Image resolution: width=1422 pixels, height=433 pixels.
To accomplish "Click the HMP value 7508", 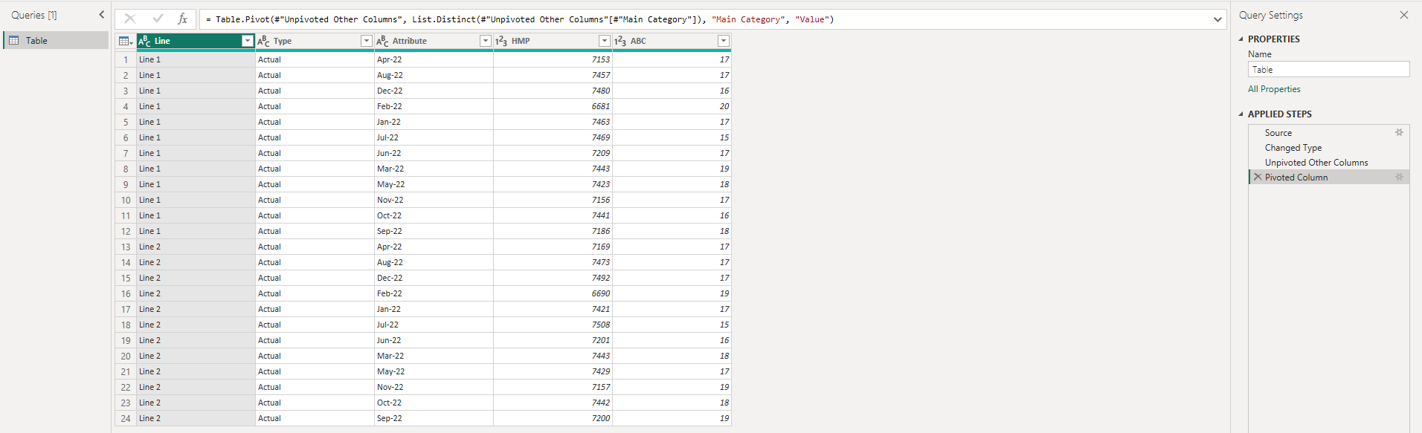I will click(553, 325).
